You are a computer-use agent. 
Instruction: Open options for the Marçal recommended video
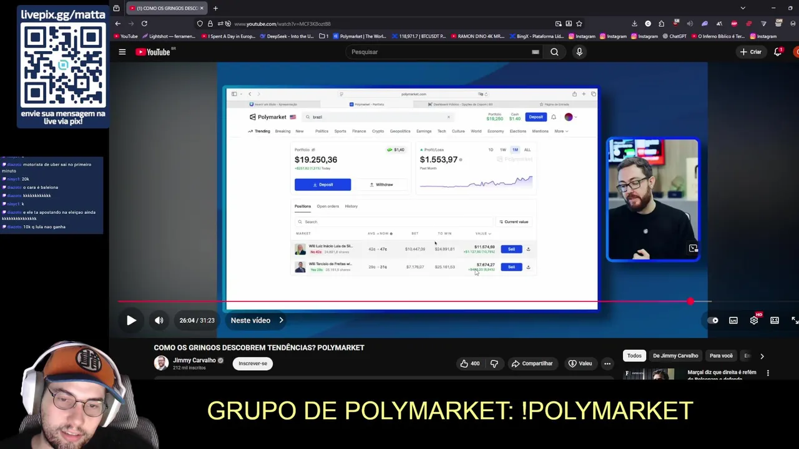click(768, 373)
